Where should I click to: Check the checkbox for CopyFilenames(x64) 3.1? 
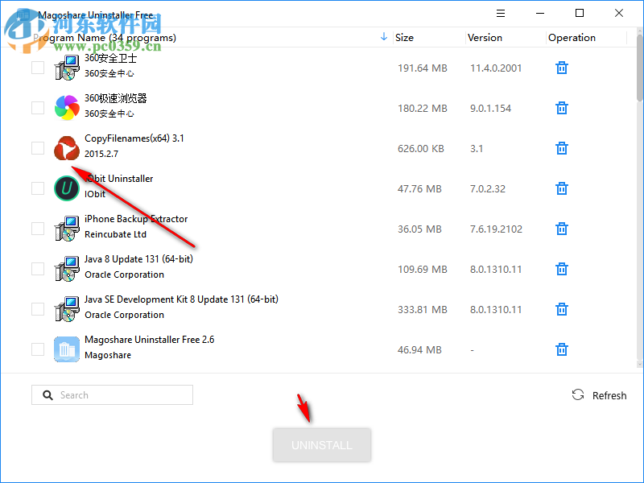(37, 147)
